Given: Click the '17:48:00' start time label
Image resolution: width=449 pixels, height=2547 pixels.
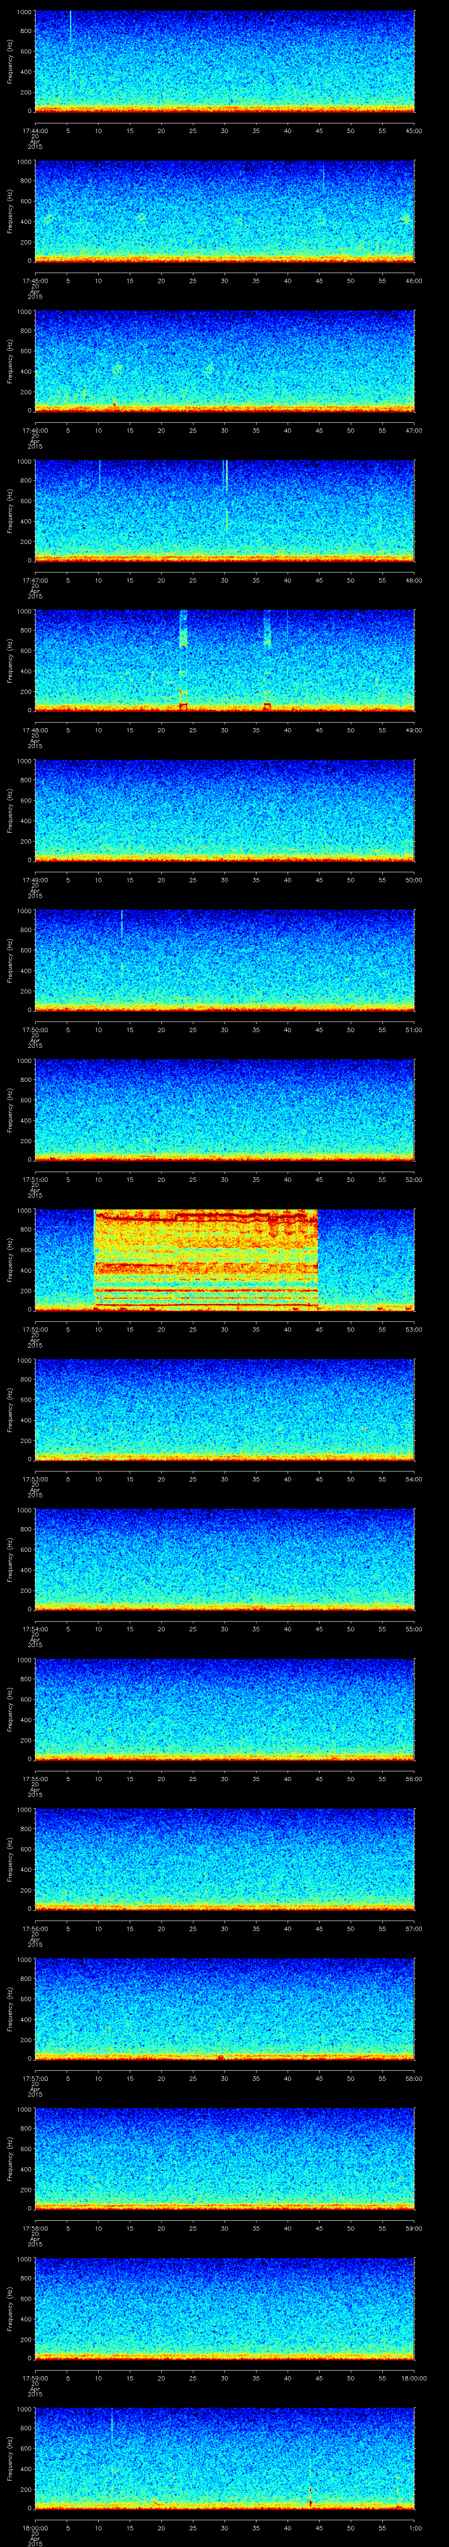Looking at the screenshot, I should [x=35, y=730].
